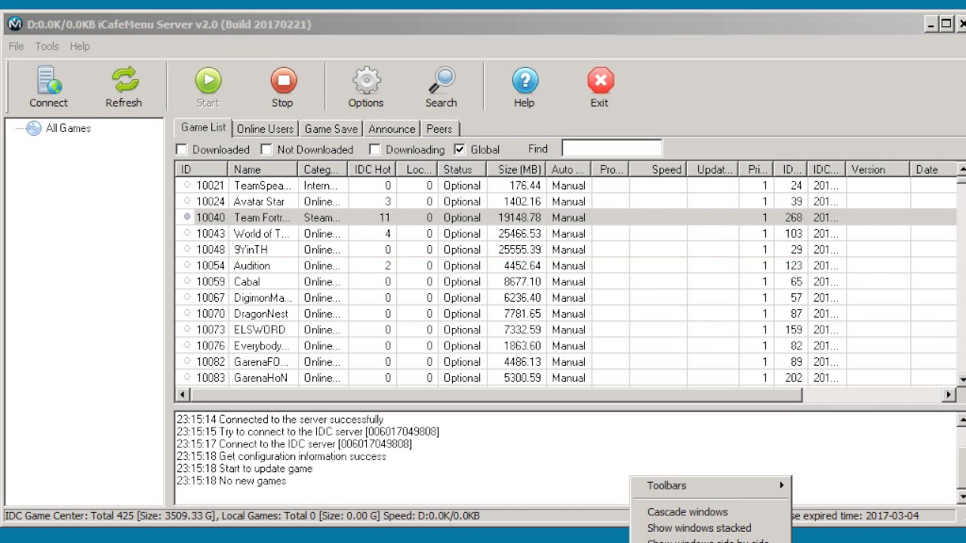Click the Find text field

coord(611,149)
